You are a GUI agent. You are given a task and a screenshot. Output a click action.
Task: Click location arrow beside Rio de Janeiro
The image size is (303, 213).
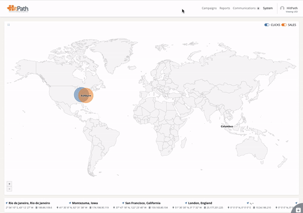[x=7, y=203]
